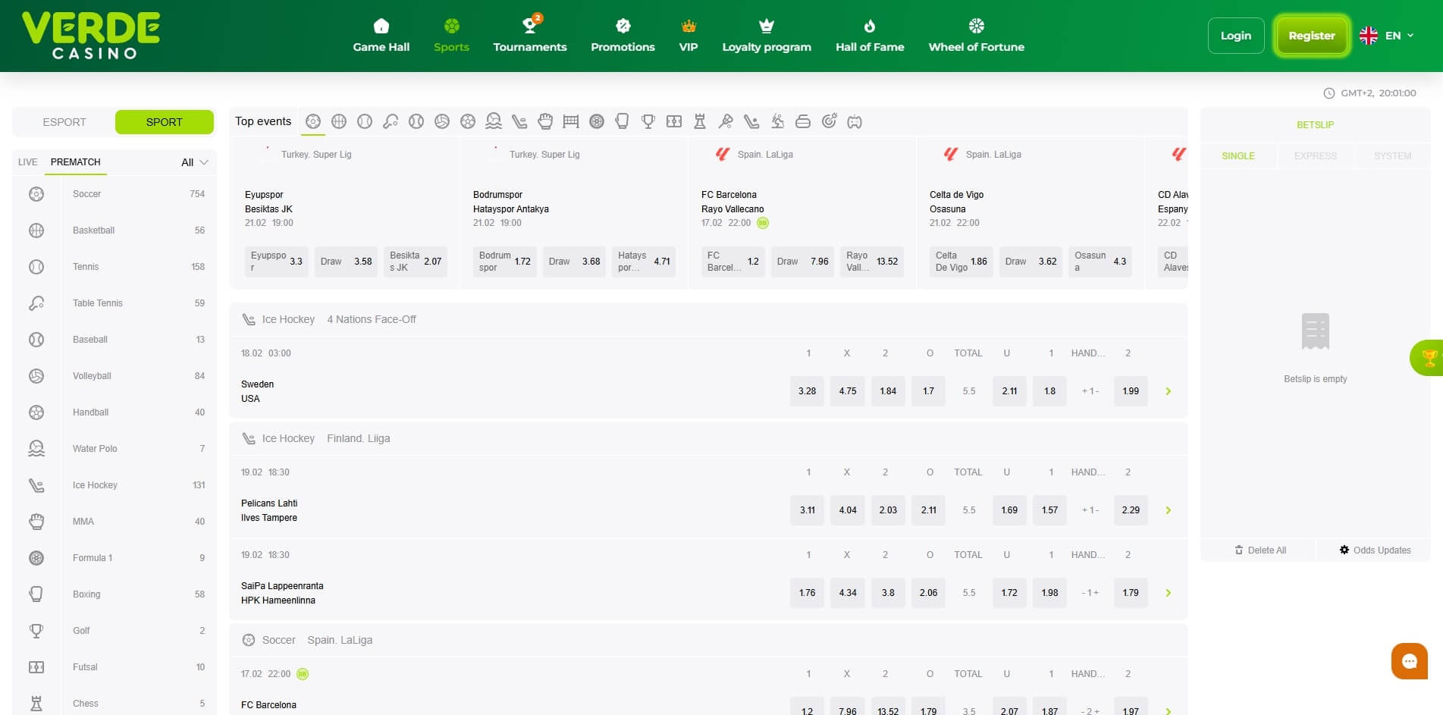
Task: Switch to the ESPORT toggle option
Action: point(64,121)
